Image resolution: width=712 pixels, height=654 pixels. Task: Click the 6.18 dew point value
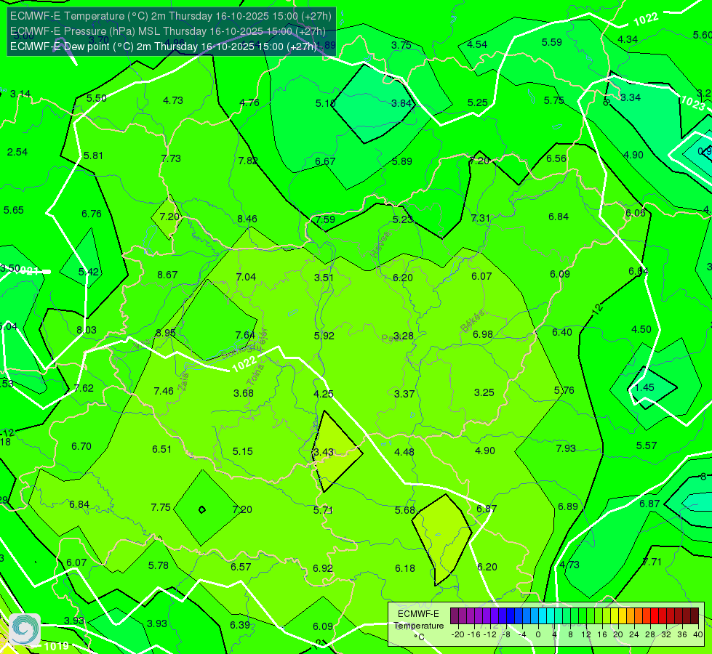(404, 568)
